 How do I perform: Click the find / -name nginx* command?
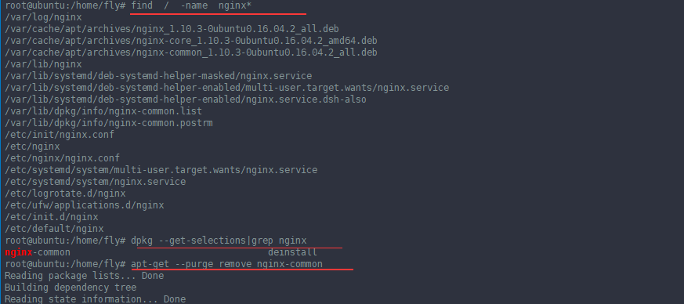191,5
